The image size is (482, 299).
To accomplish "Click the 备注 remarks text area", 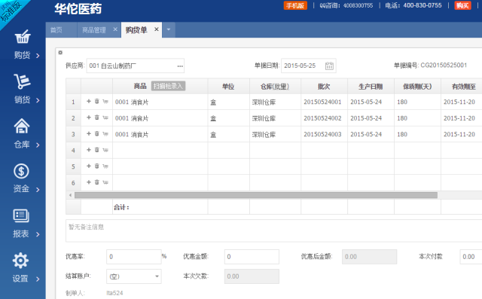I will (x=273, y=230).
